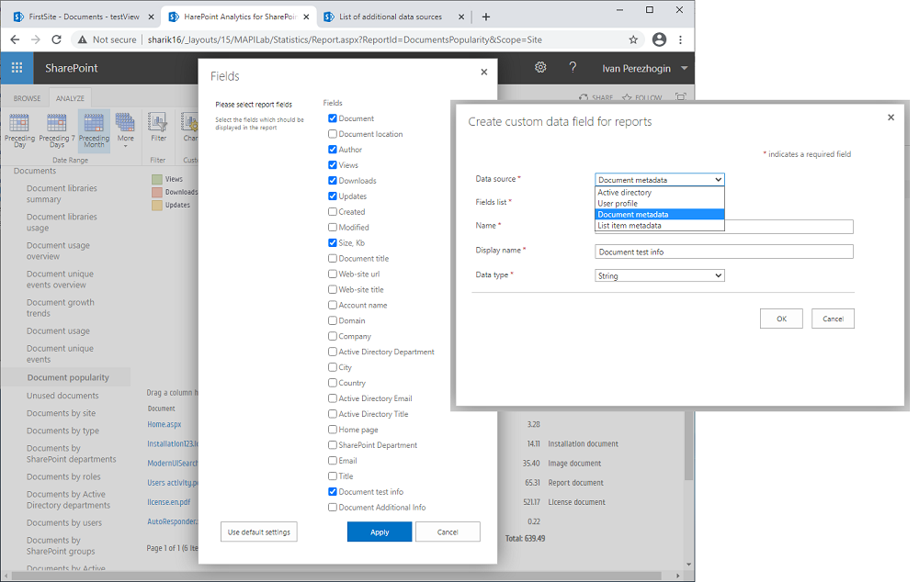The image size is (919, 582).
Task: Click the yellow Updates legend swatch
Action: pyautogui.click(x=156, y=205)
